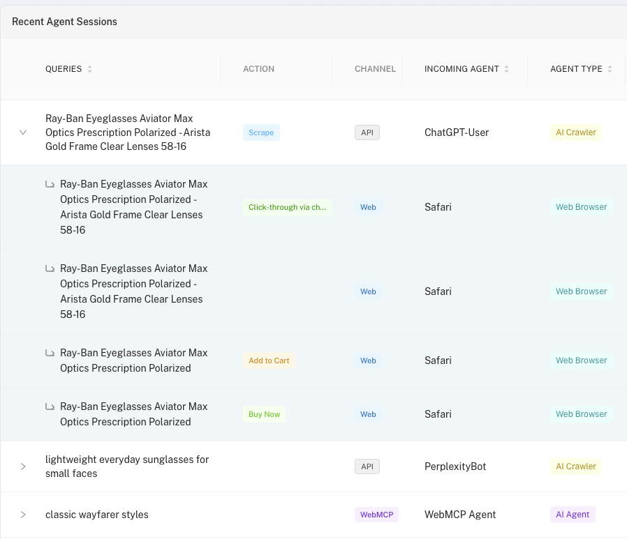This screenshot has width=627, height=539.
Task: Click Safari in the Add to Cart row
Action: click(438, 360)
